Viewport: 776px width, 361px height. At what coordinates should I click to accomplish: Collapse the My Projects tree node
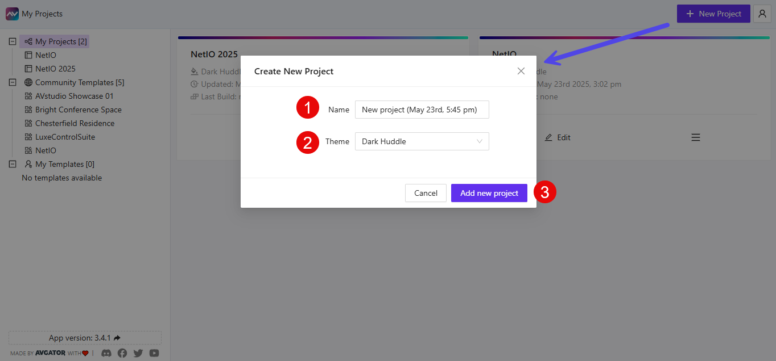(12, 41)
